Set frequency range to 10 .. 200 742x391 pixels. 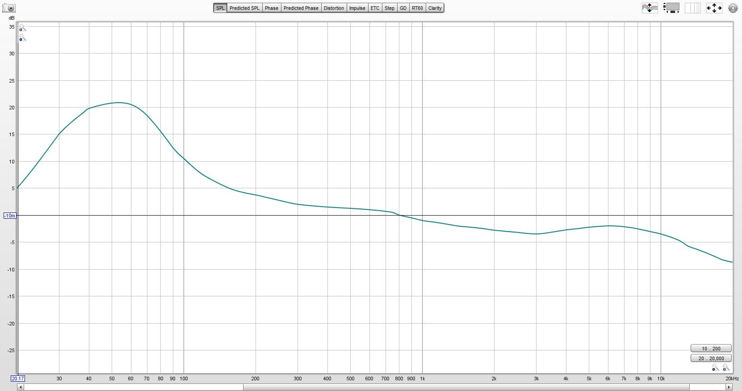[x=711, y=349]
